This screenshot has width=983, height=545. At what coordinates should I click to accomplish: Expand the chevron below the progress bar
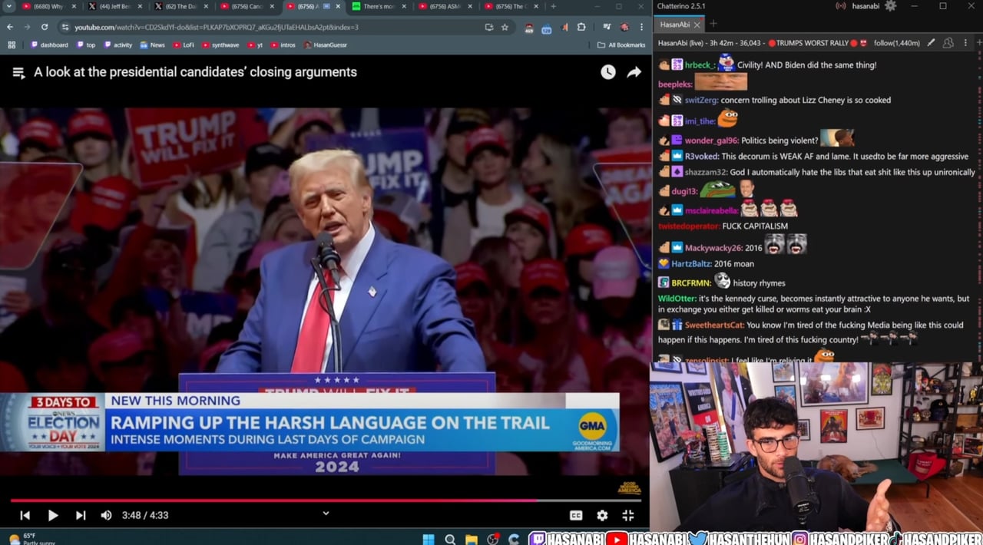click(326, 514)
